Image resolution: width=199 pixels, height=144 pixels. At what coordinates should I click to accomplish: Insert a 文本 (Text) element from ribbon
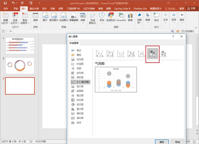166,18
